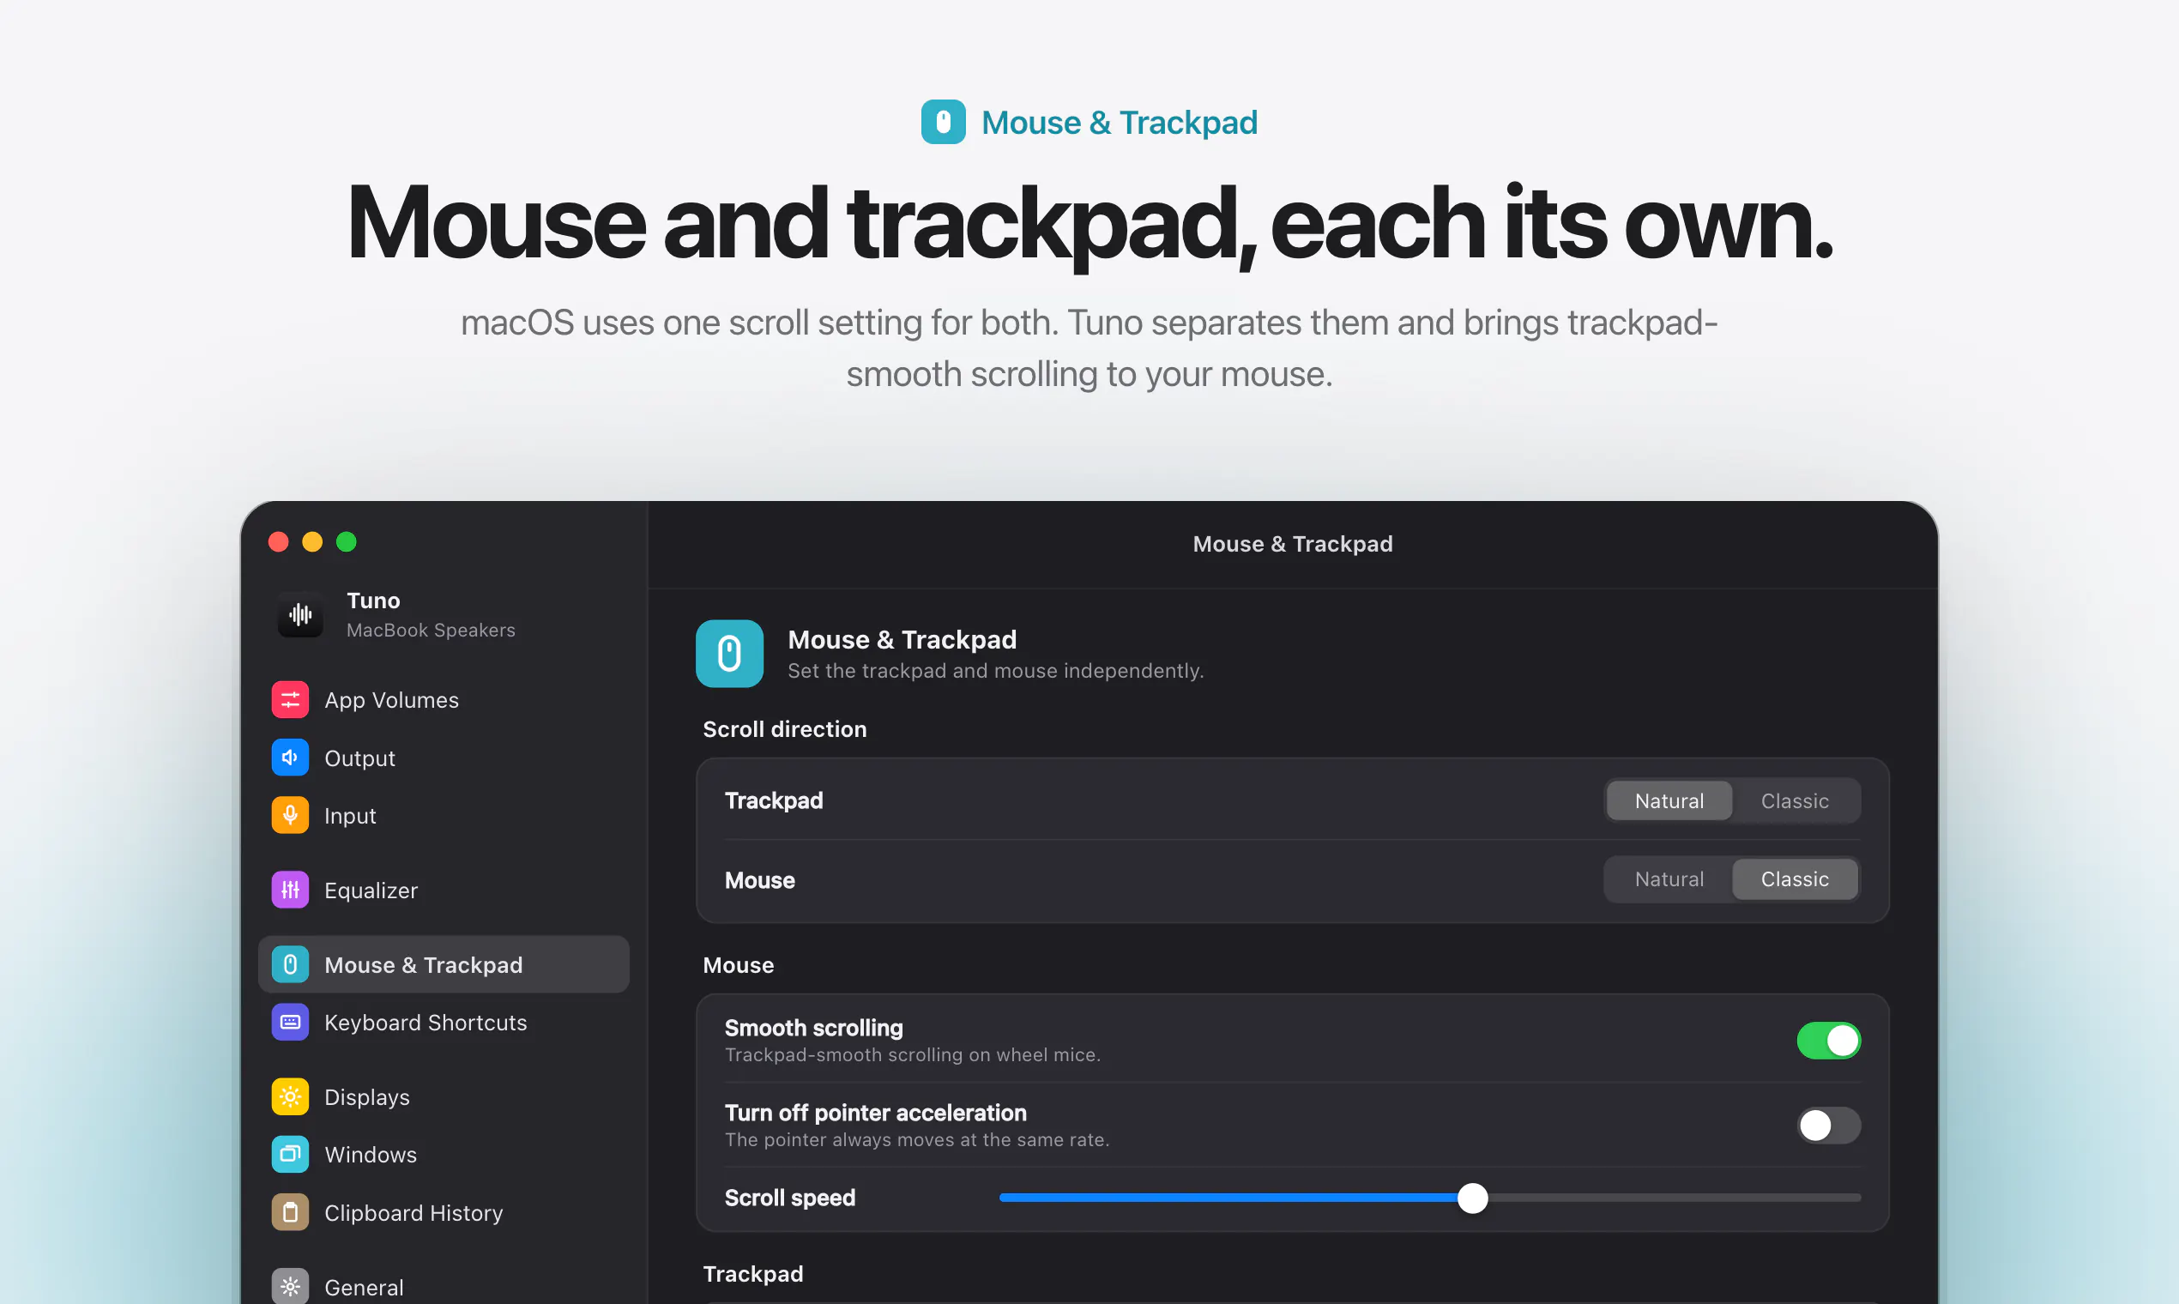This screenshot has height=1304, width=2179.
Task: Click the Keyboard Shortcuts icon
Action: pyautogui.click(x=290, y=1022)
